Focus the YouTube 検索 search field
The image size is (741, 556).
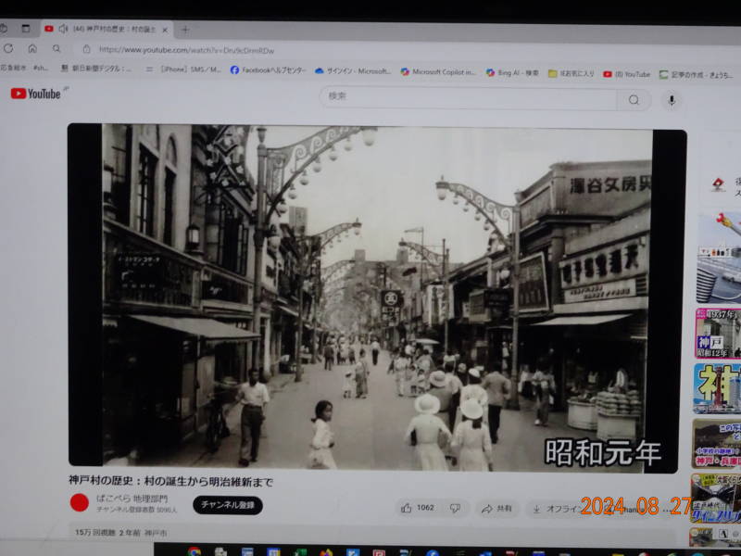468,98
